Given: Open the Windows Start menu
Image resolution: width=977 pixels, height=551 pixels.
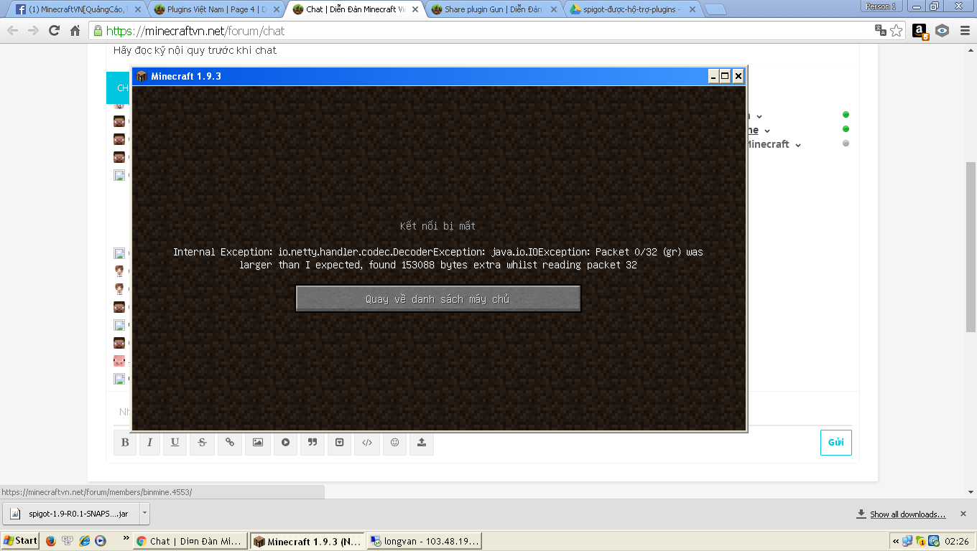Looking at the screenshot, I should 21,541.
